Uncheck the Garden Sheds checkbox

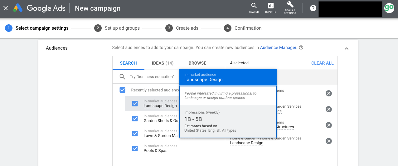pos(135,119)
